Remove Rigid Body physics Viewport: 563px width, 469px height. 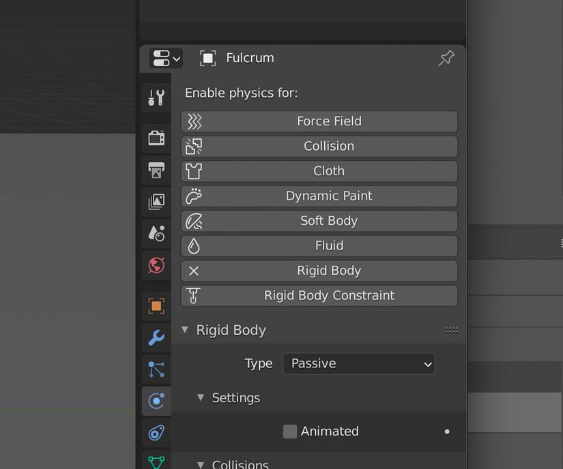tap(319, 271)
